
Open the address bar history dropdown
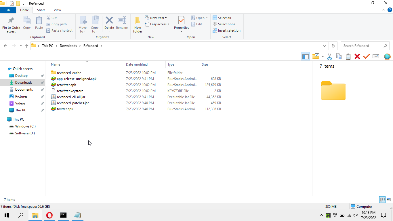click(x=325, y=46)
